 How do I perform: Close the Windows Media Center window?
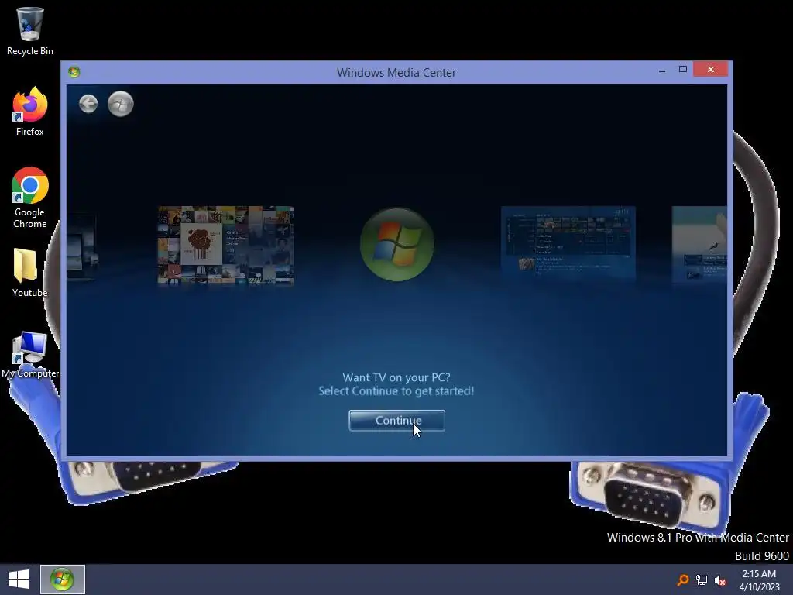[x=711, y=69]
